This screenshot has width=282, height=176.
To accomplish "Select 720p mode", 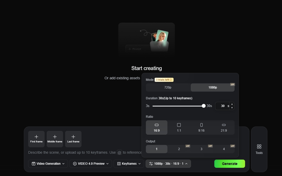I will [168, 87].
